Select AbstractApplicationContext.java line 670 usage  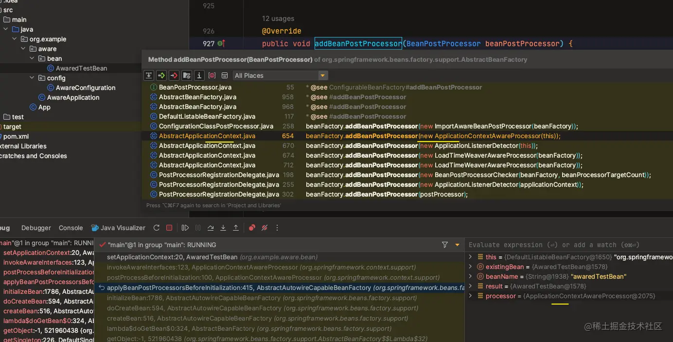(407, 145)
